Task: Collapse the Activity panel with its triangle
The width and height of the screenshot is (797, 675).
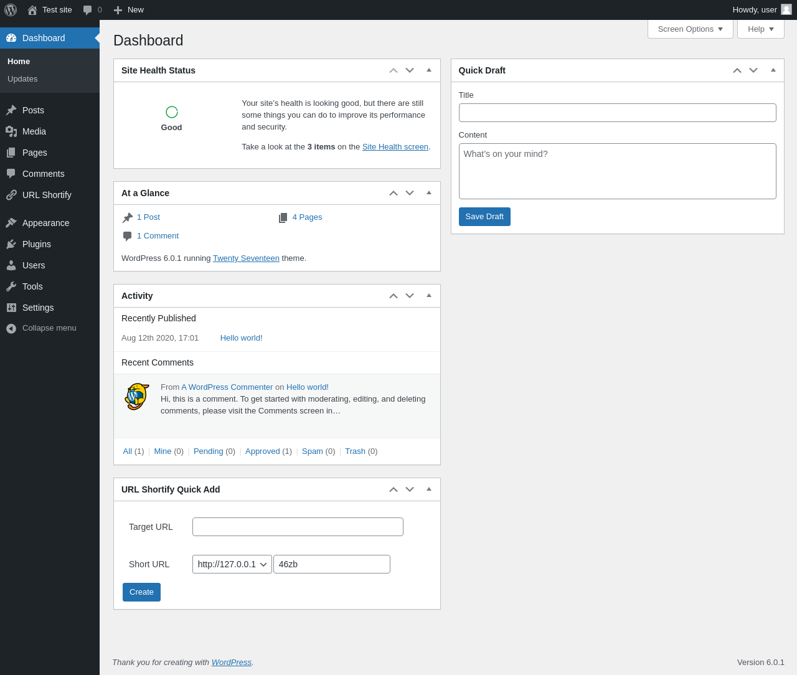Action: (429, 296)
